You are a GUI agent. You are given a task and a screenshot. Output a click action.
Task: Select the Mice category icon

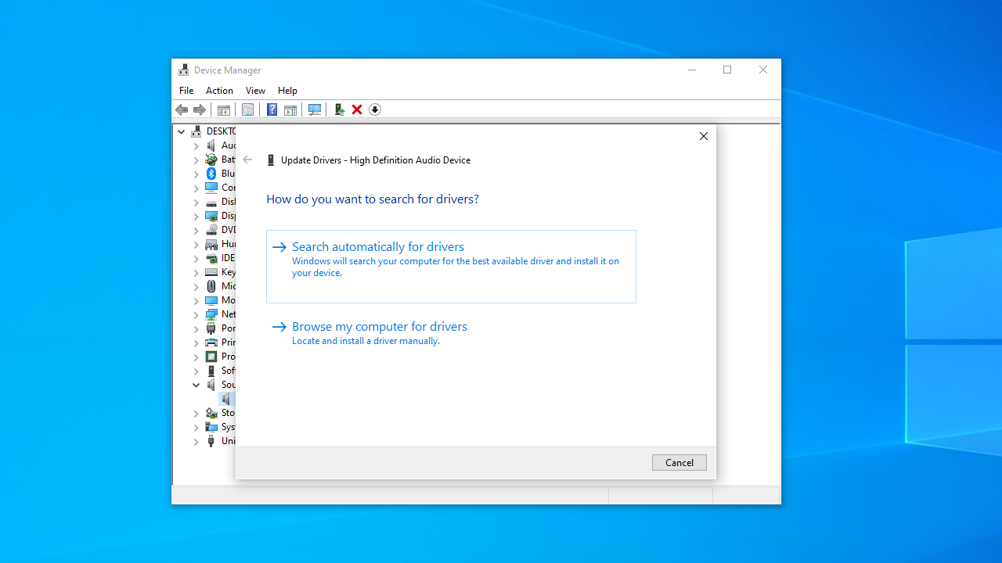coord(211,286)
